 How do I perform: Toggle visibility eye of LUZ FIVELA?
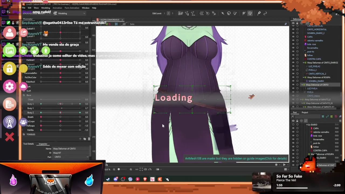pos(293,88)
